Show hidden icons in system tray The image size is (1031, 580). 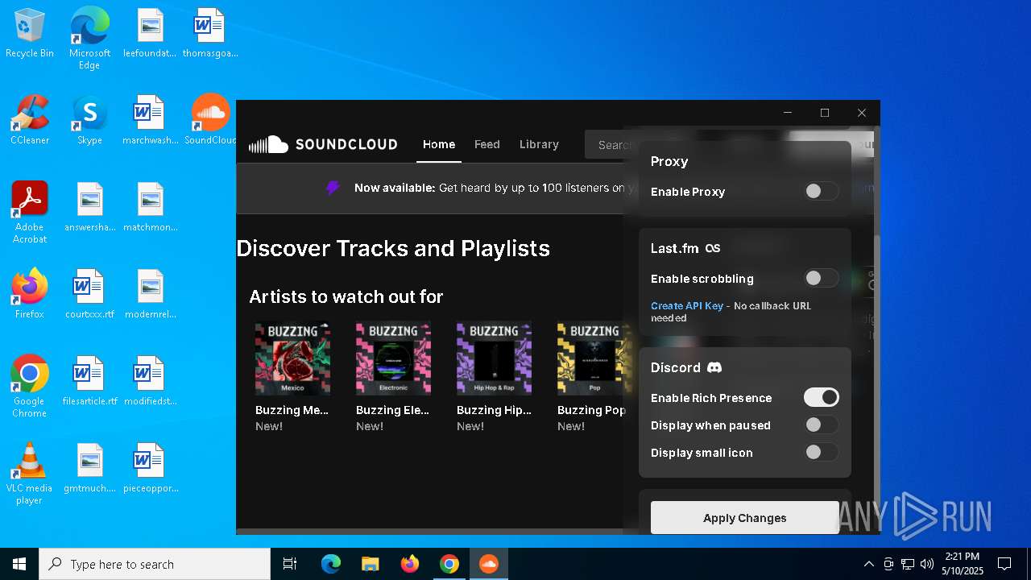pos(868,564)
